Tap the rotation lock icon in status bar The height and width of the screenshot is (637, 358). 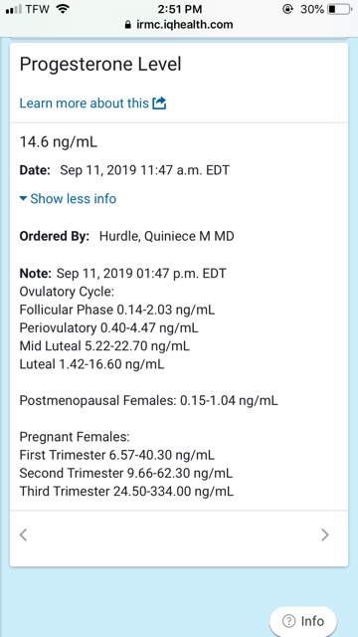pyautogui.click(x=287, y=9)
